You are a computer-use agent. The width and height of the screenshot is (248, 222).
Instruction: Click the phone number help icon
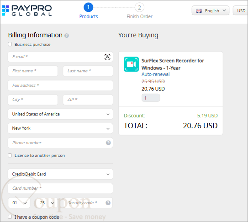[108, 143]
